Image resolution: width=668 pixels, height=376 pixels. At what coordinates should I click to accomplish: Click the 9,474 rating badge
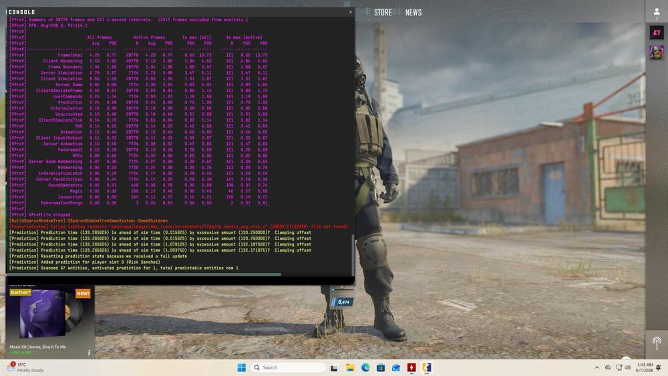click(x=341, y=302)
